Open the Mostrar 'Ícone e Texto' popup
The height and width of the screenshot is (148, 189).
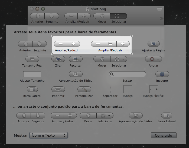tap(48, 135)
